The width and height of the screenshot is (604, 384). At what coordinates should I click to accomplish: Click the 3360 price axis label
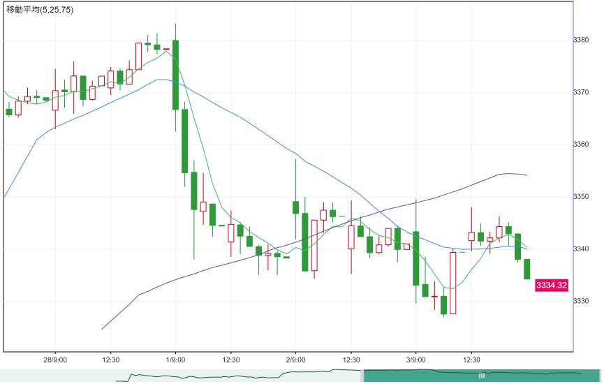581,144
